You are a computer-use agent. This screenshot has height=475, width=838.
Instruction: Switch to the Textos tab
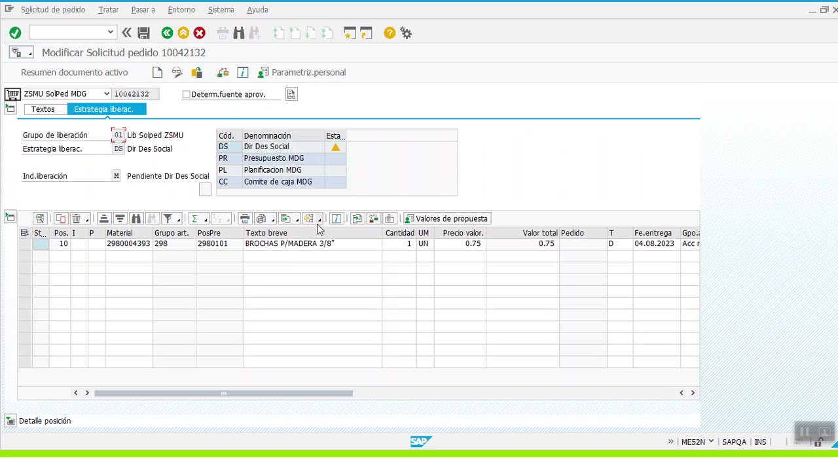tap(43, 109)
